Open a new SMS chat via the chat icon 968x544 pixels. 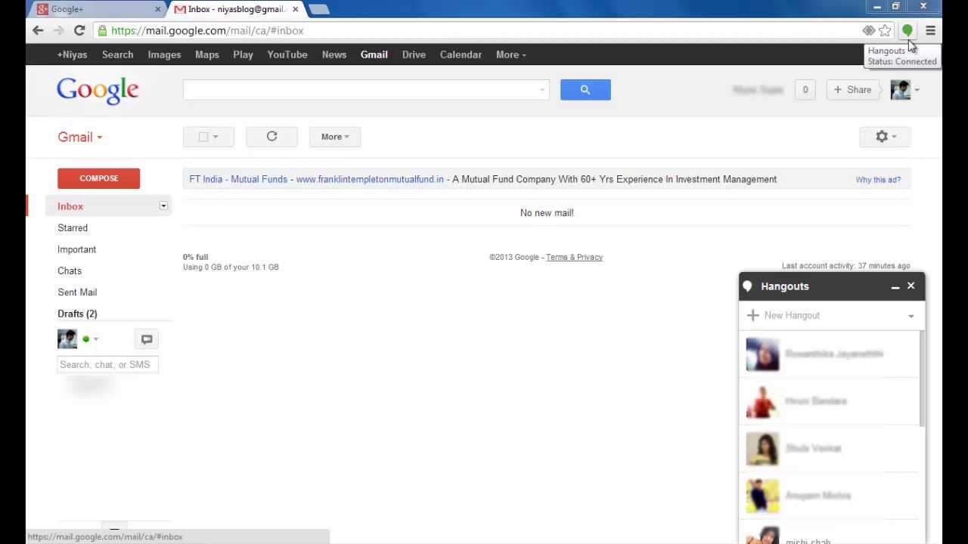coord(146,338)
